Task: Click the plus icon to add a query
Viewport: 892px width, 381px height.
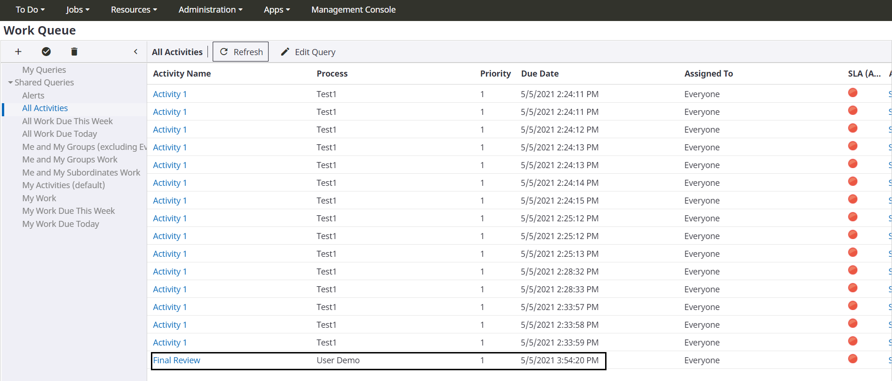Action: click(x=18, y=52)
